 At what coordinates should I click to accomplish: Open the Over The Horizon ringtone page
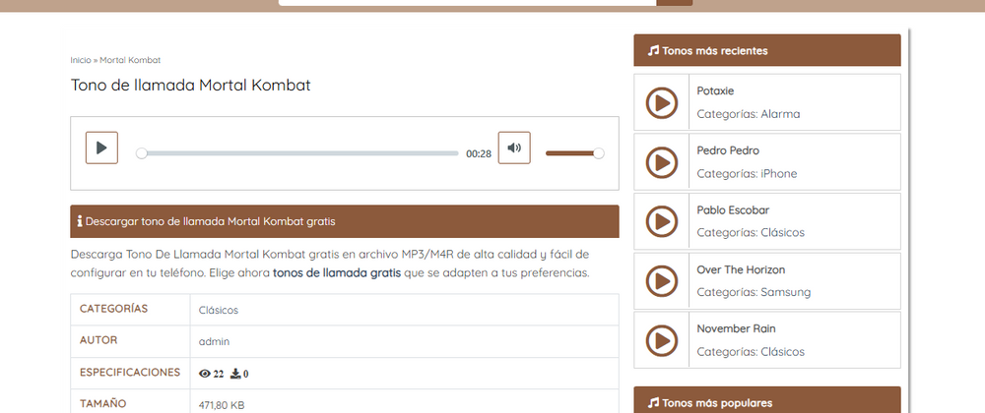pyautogui.click(x=741, y=269)
